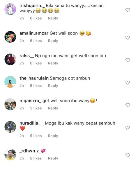Tap heart icon on nuradilla.__'s comment
138x170 pixels.
pyautogui.click(x=128, y=128)
